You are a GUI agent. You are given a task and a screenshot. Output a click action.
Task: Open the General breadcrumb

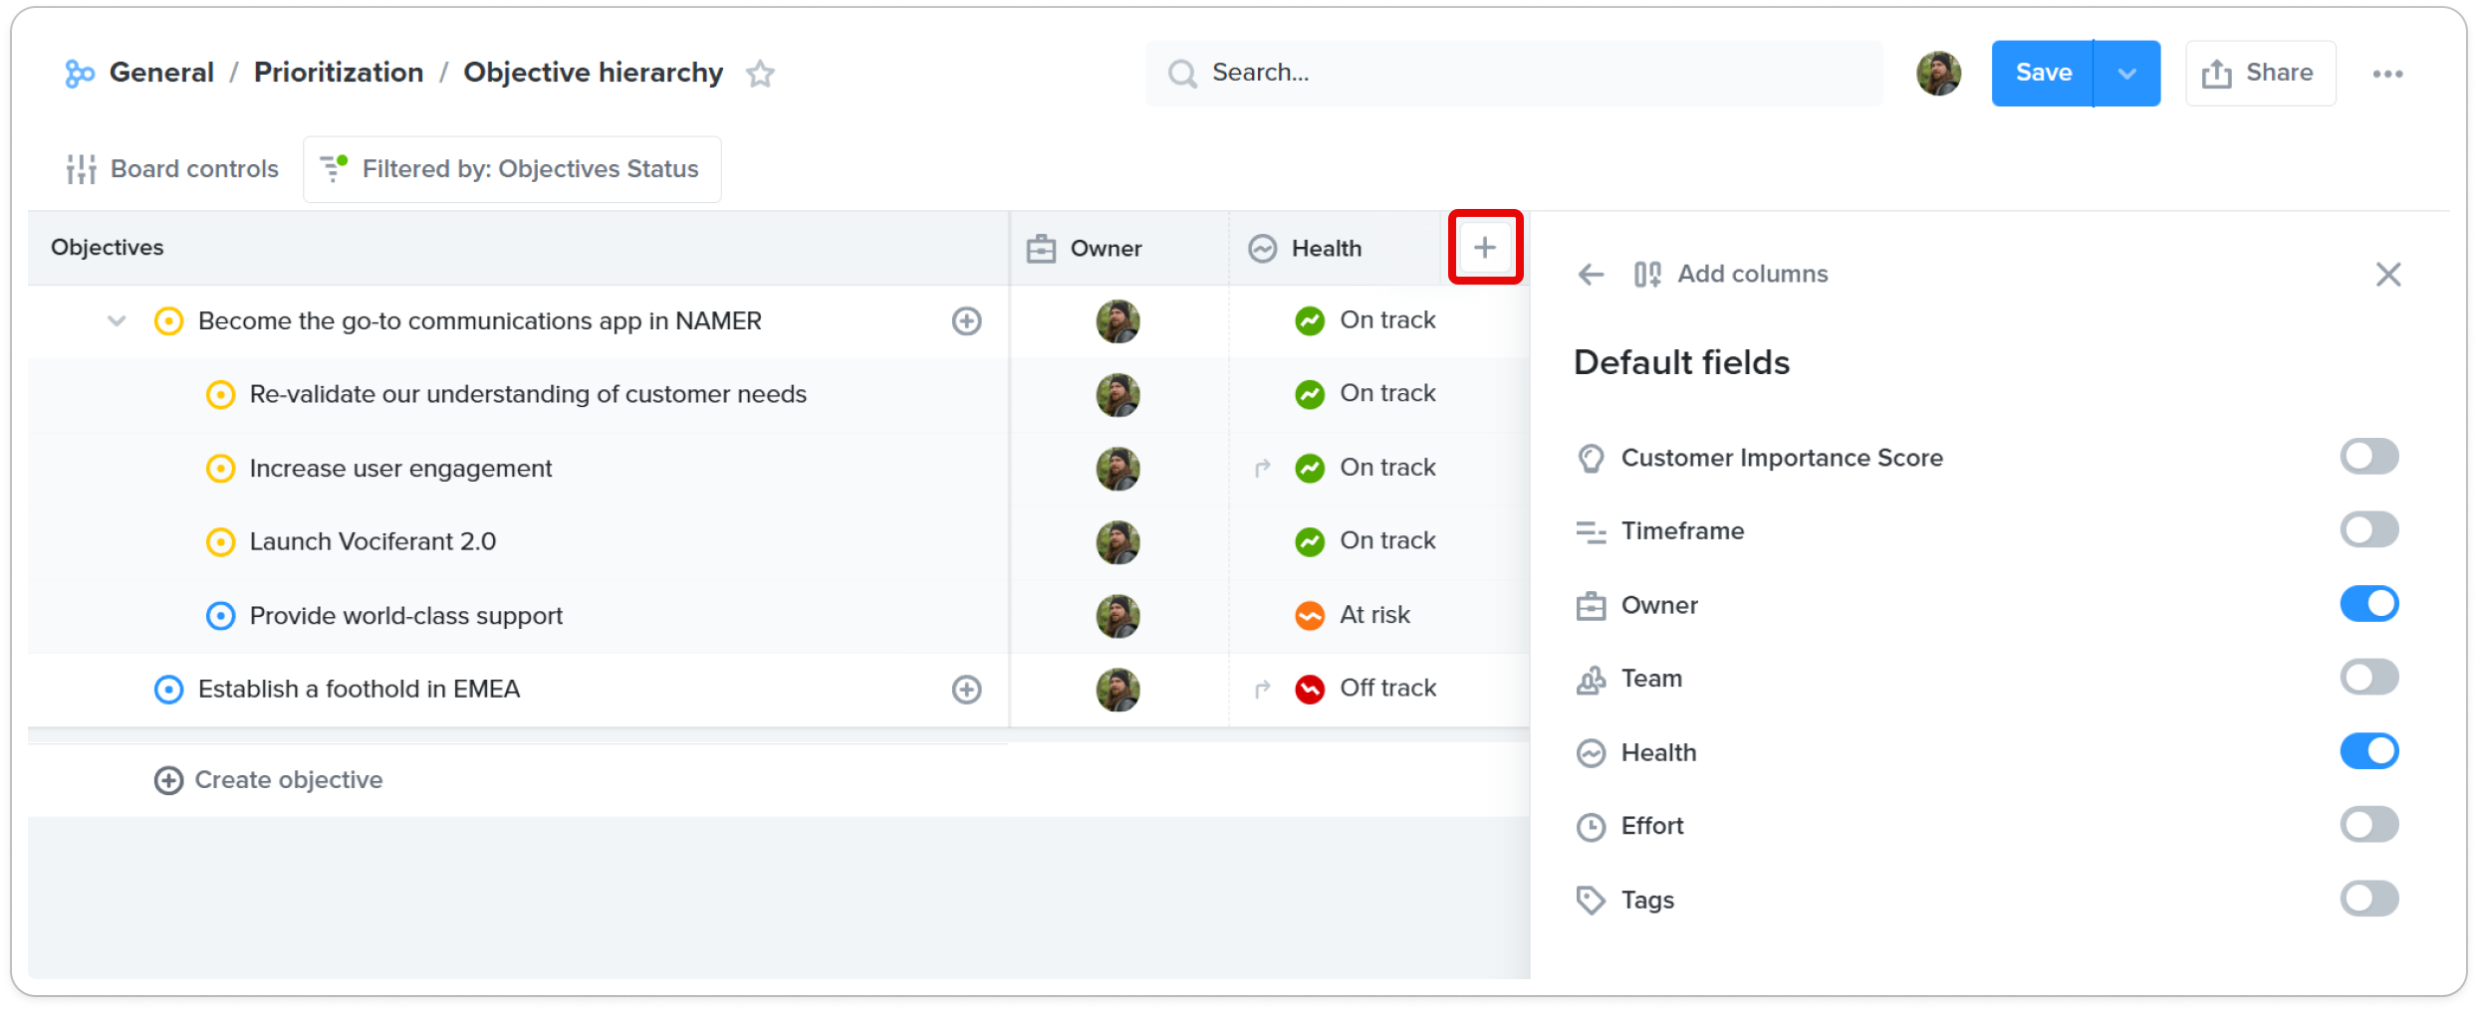(161, 73)
